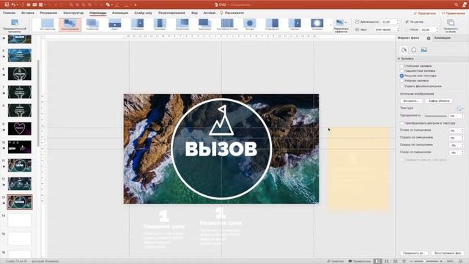Open the Fill paint-bucket tab in Format pane
Screen dimensions: 469x264
pos(404,50)
